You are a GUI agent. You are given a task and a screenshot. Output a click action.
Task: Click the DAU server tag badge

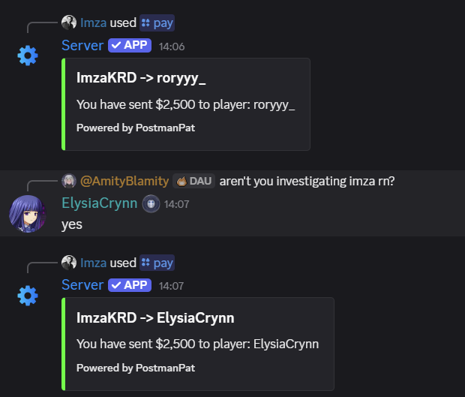pos(193,181)
